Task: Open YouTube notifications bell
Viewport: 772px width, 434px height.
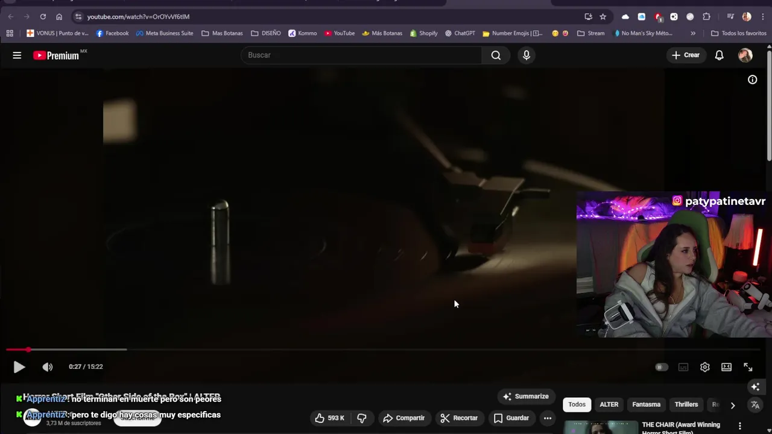Action: coord(719,55)
